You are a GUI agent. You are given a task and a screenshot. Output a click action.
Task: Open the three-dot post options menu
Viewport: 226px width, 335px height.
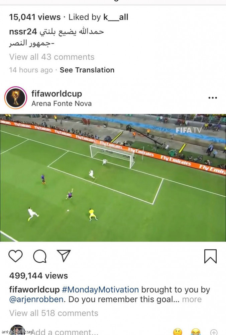click(213, 98)
